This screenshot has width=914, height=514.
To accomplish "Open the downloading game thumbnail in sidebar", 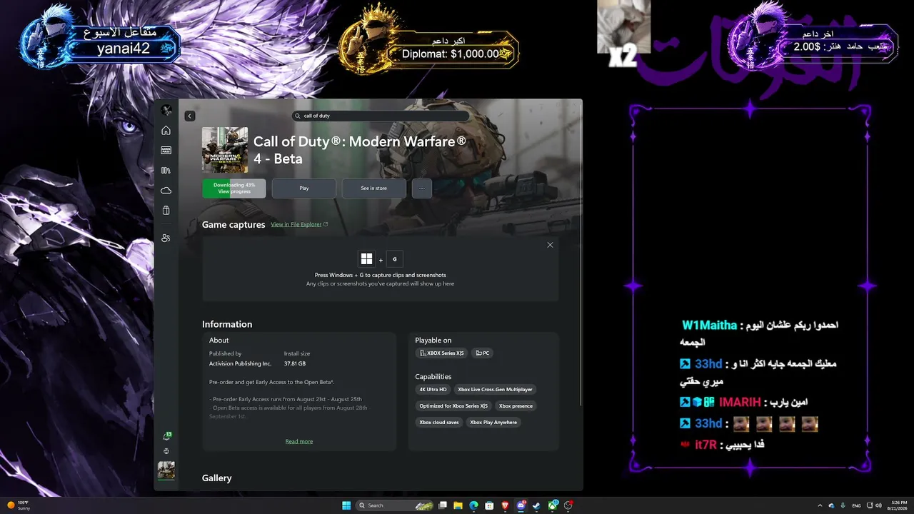I will click(x=166, y=470).
